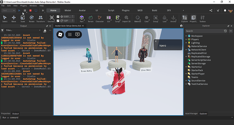Click the Anchor tool icon
The image size is (234, 125).
pyautogui.click(x=173, y=19)
